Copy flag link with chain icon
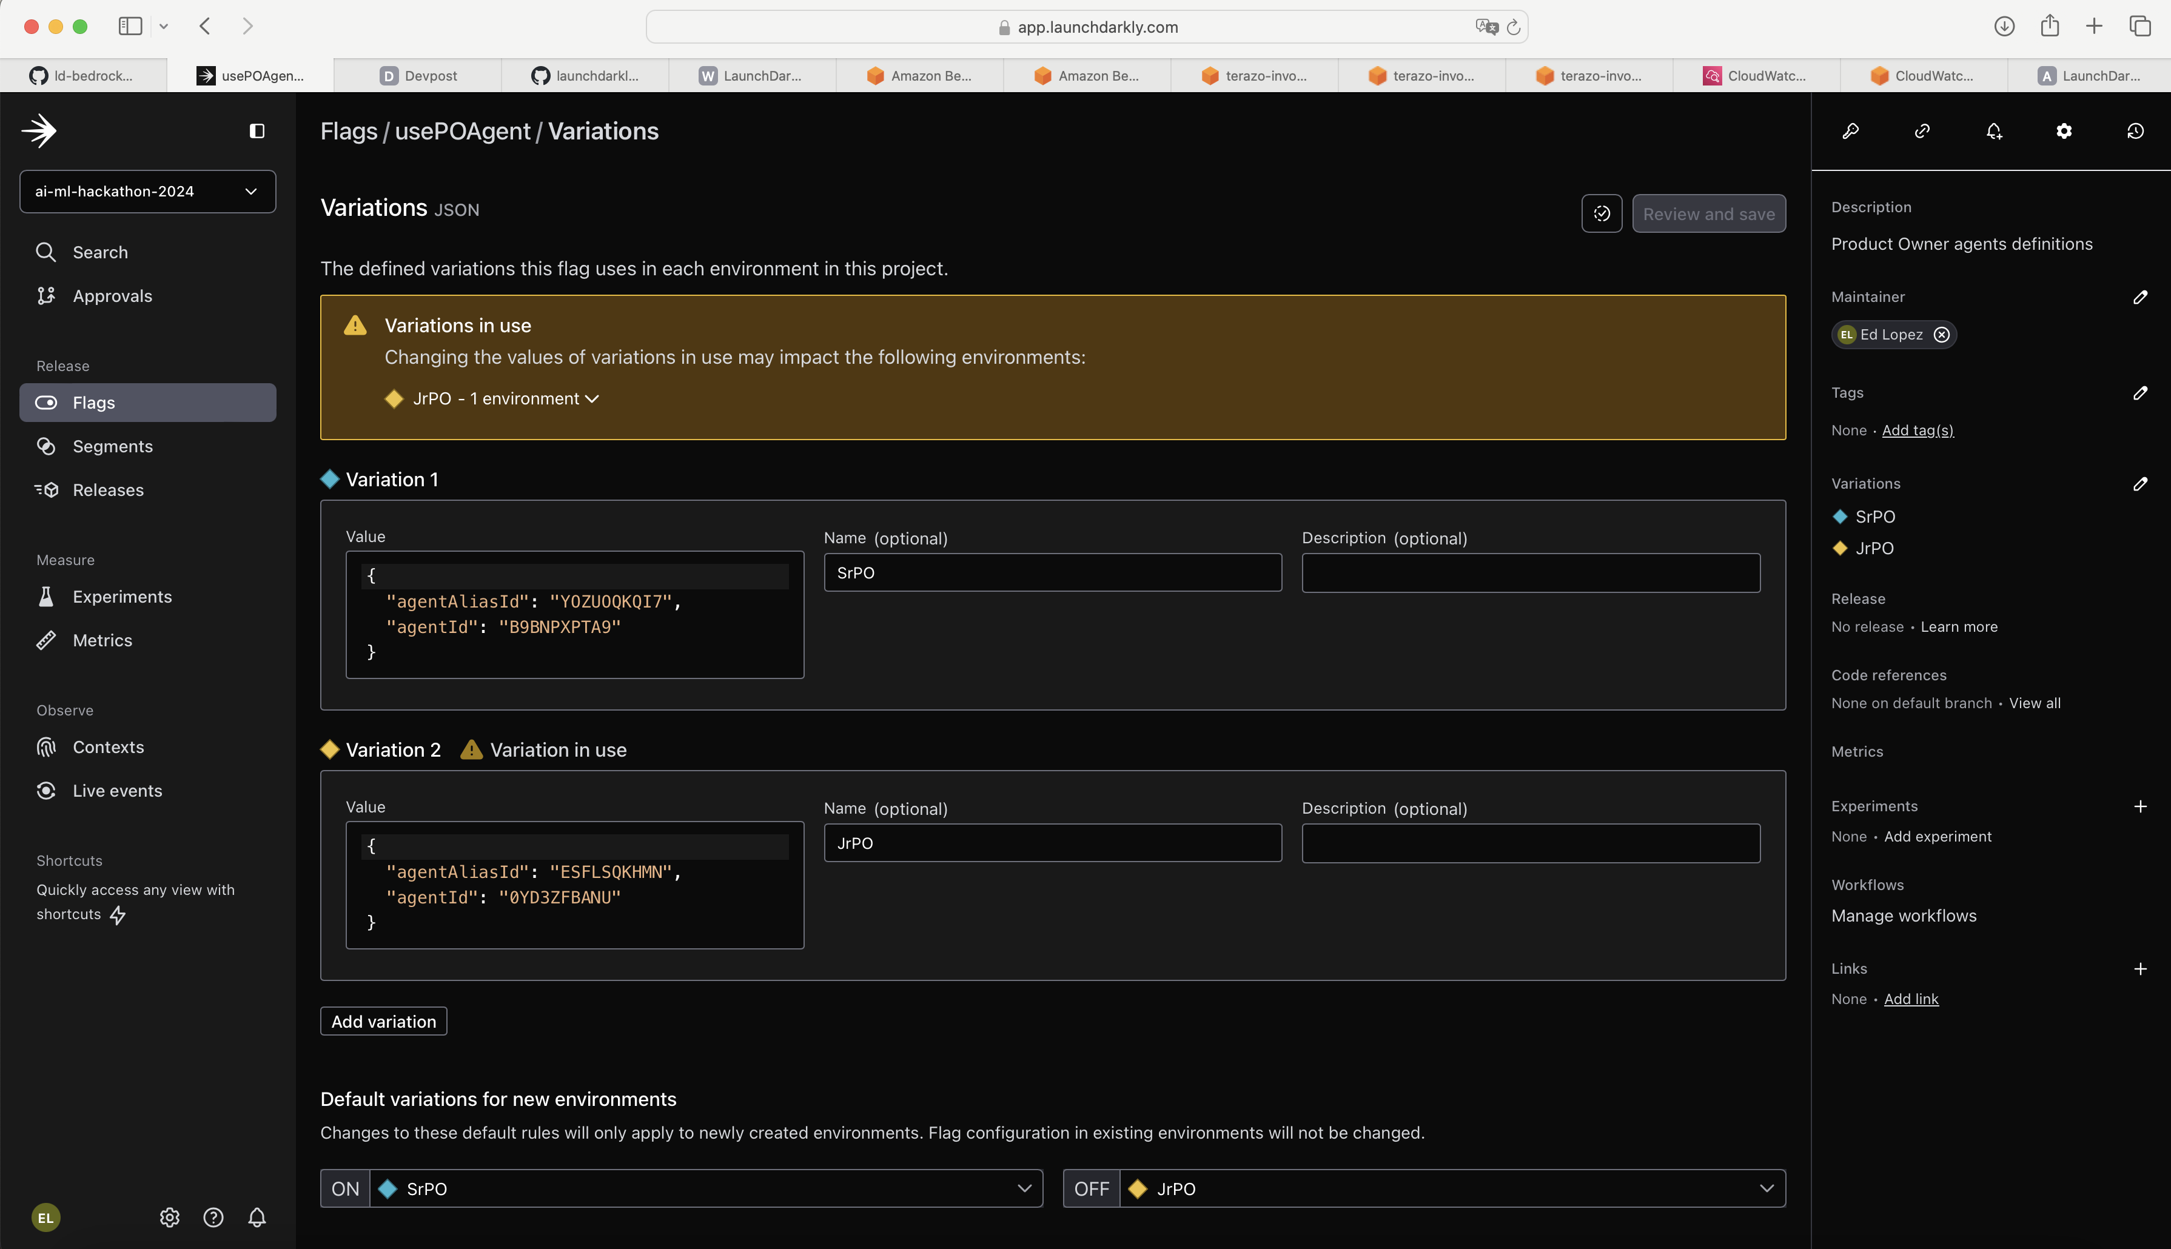Screen dimensions: 2171x1249 pyautogui.click(x=1922, y=131)
